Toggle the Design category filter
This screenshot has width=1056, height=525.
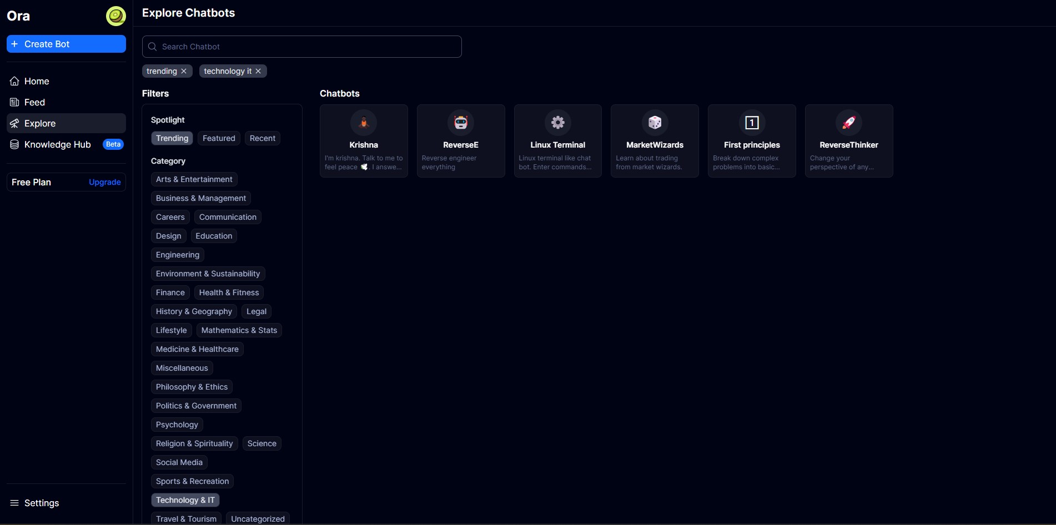[169, 236]
